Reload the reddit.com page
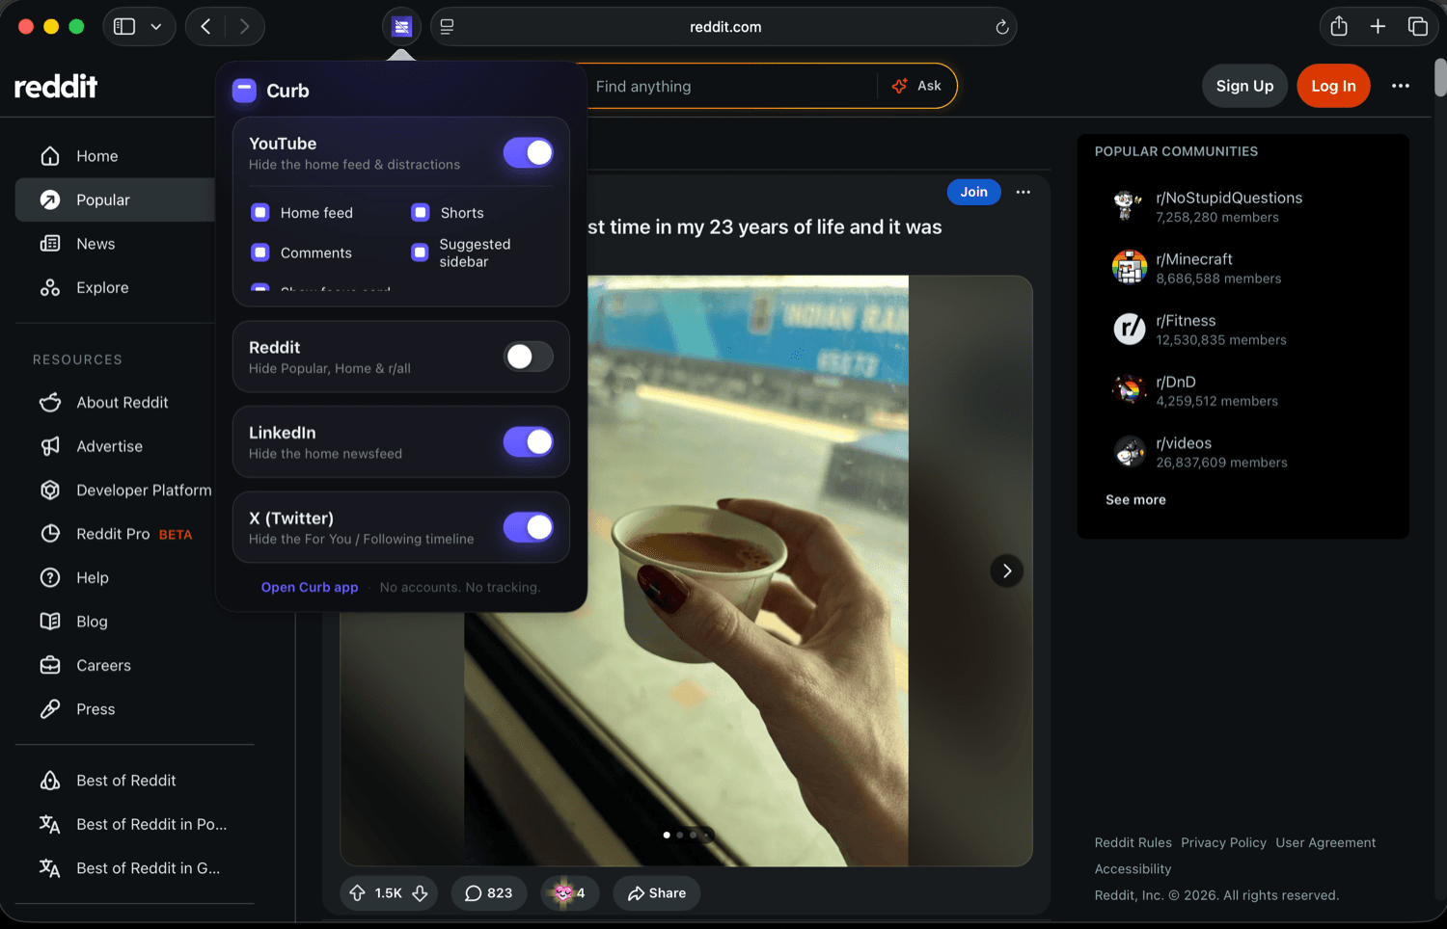 coord(1002,27)
